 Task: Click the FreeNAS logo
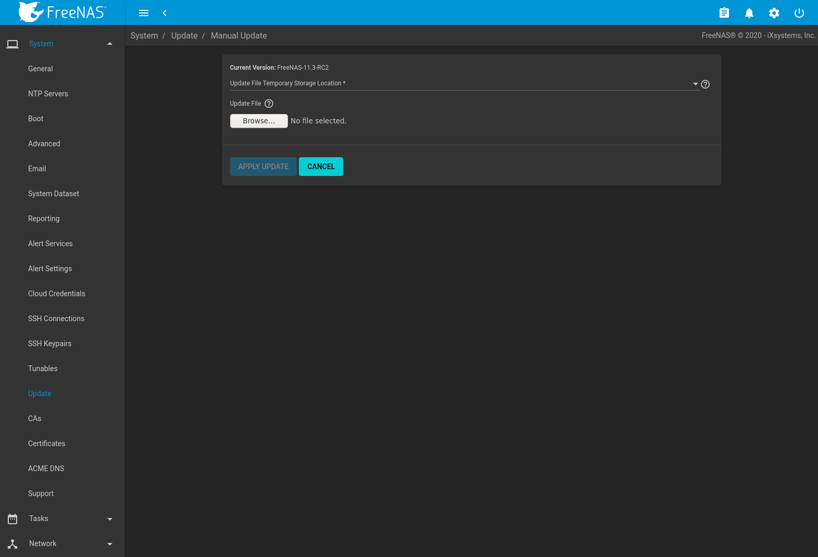coord(62,12)
